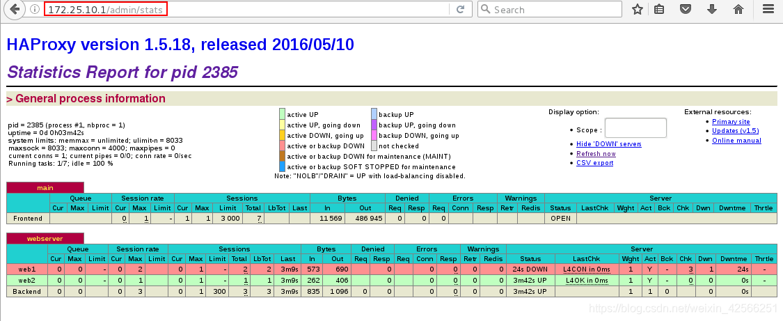Visit the Primary site link
Viewport: 783px width, 321px height.
tap(731, 121)
